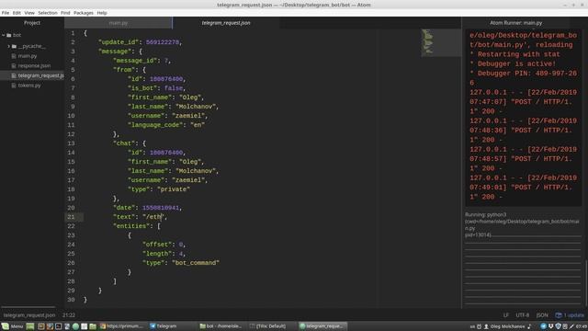
Task: Click the sound music note tray icon
Action: [529, 326]
